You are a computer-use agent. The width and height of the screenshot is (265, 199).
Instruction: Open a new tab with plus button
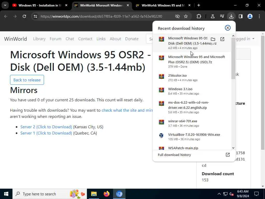click(199, 5)
